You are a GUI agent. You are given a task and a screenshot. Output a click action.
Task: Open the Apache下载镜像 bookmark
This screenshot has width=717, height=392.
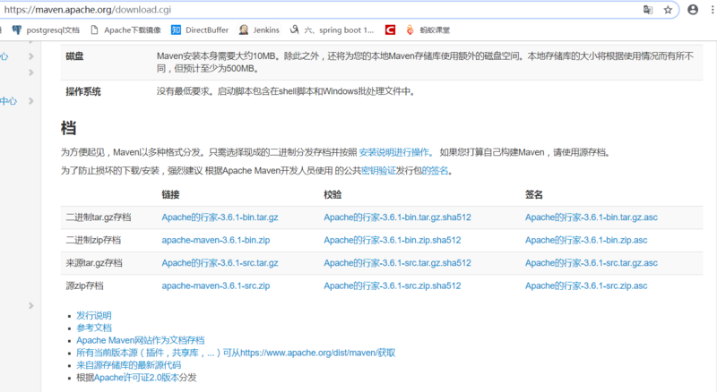tap(125, 30)
